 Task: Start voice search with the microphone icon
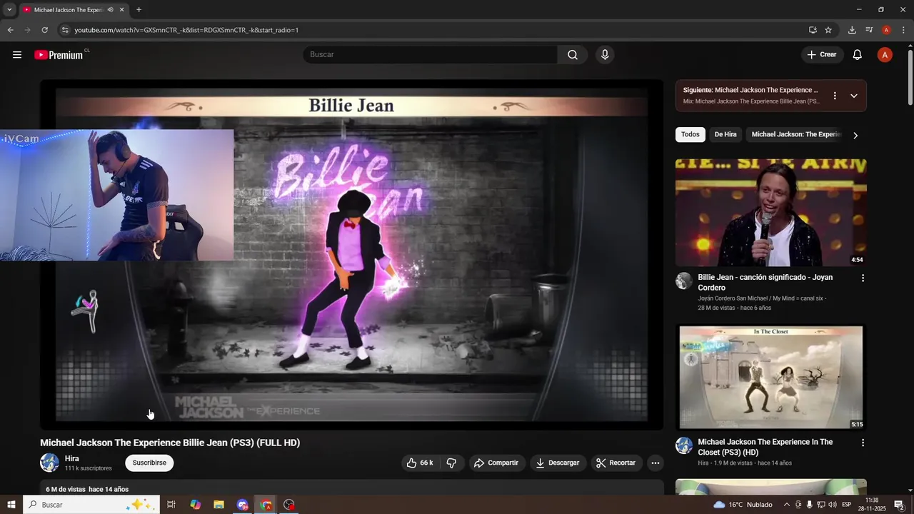point(605,55)
